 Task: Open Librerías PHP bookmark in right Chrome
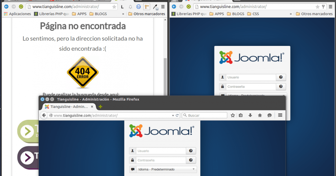[189, 14]
